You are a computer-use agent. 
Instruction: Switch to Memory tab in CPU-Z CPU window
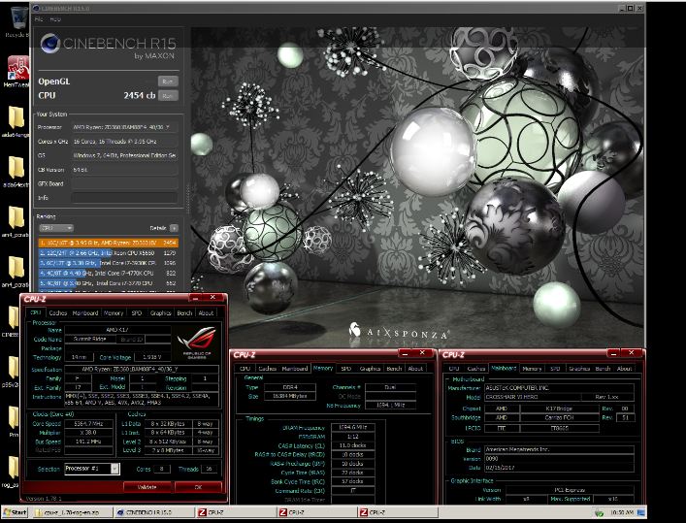point(114,312)
